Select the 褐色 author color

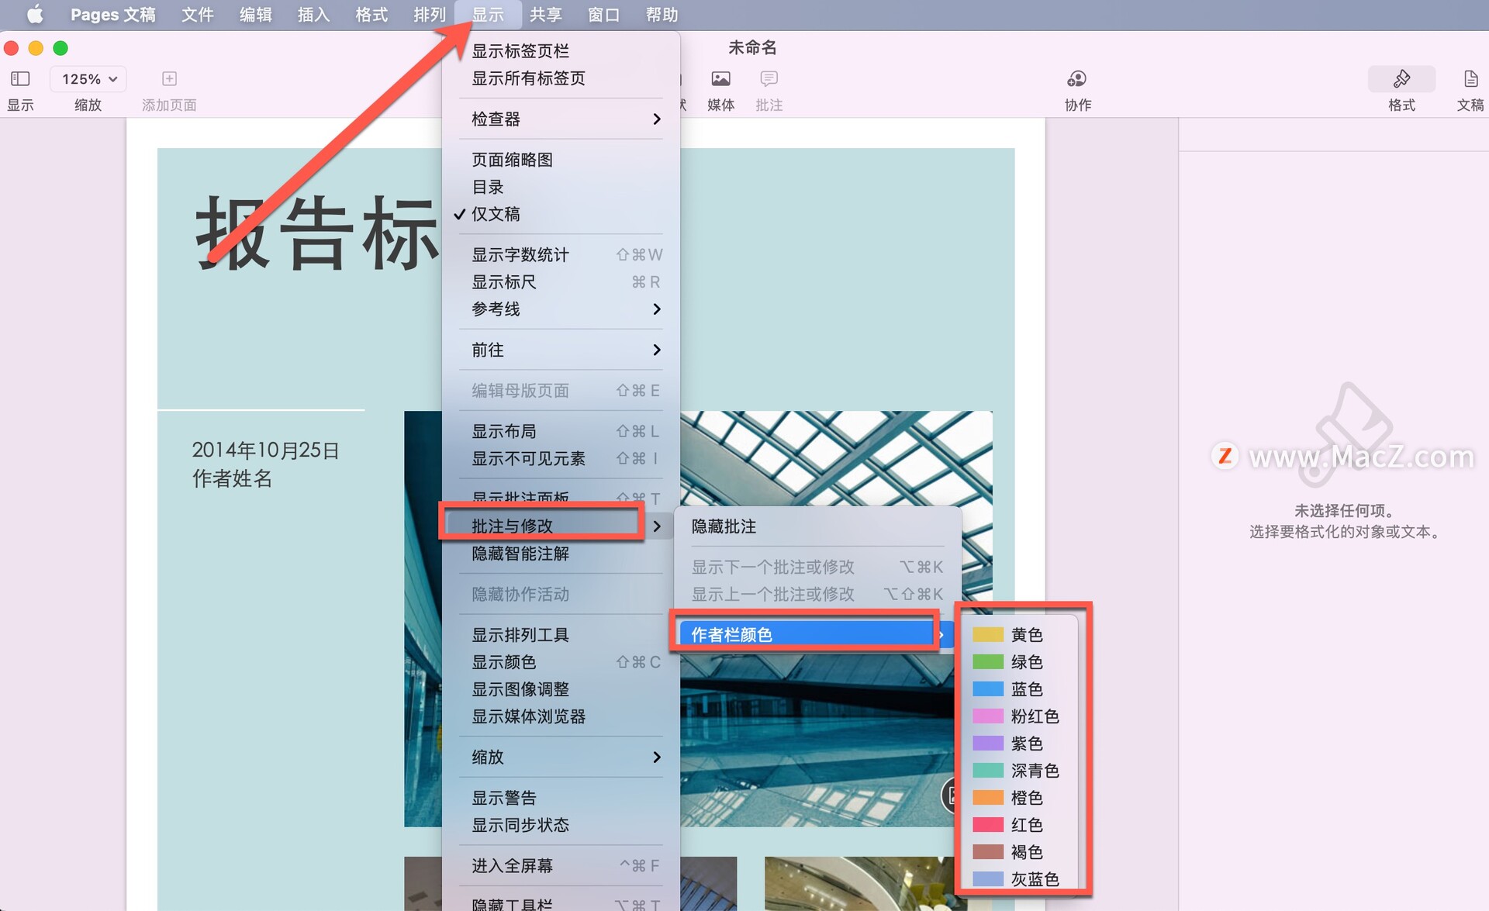1019,852
